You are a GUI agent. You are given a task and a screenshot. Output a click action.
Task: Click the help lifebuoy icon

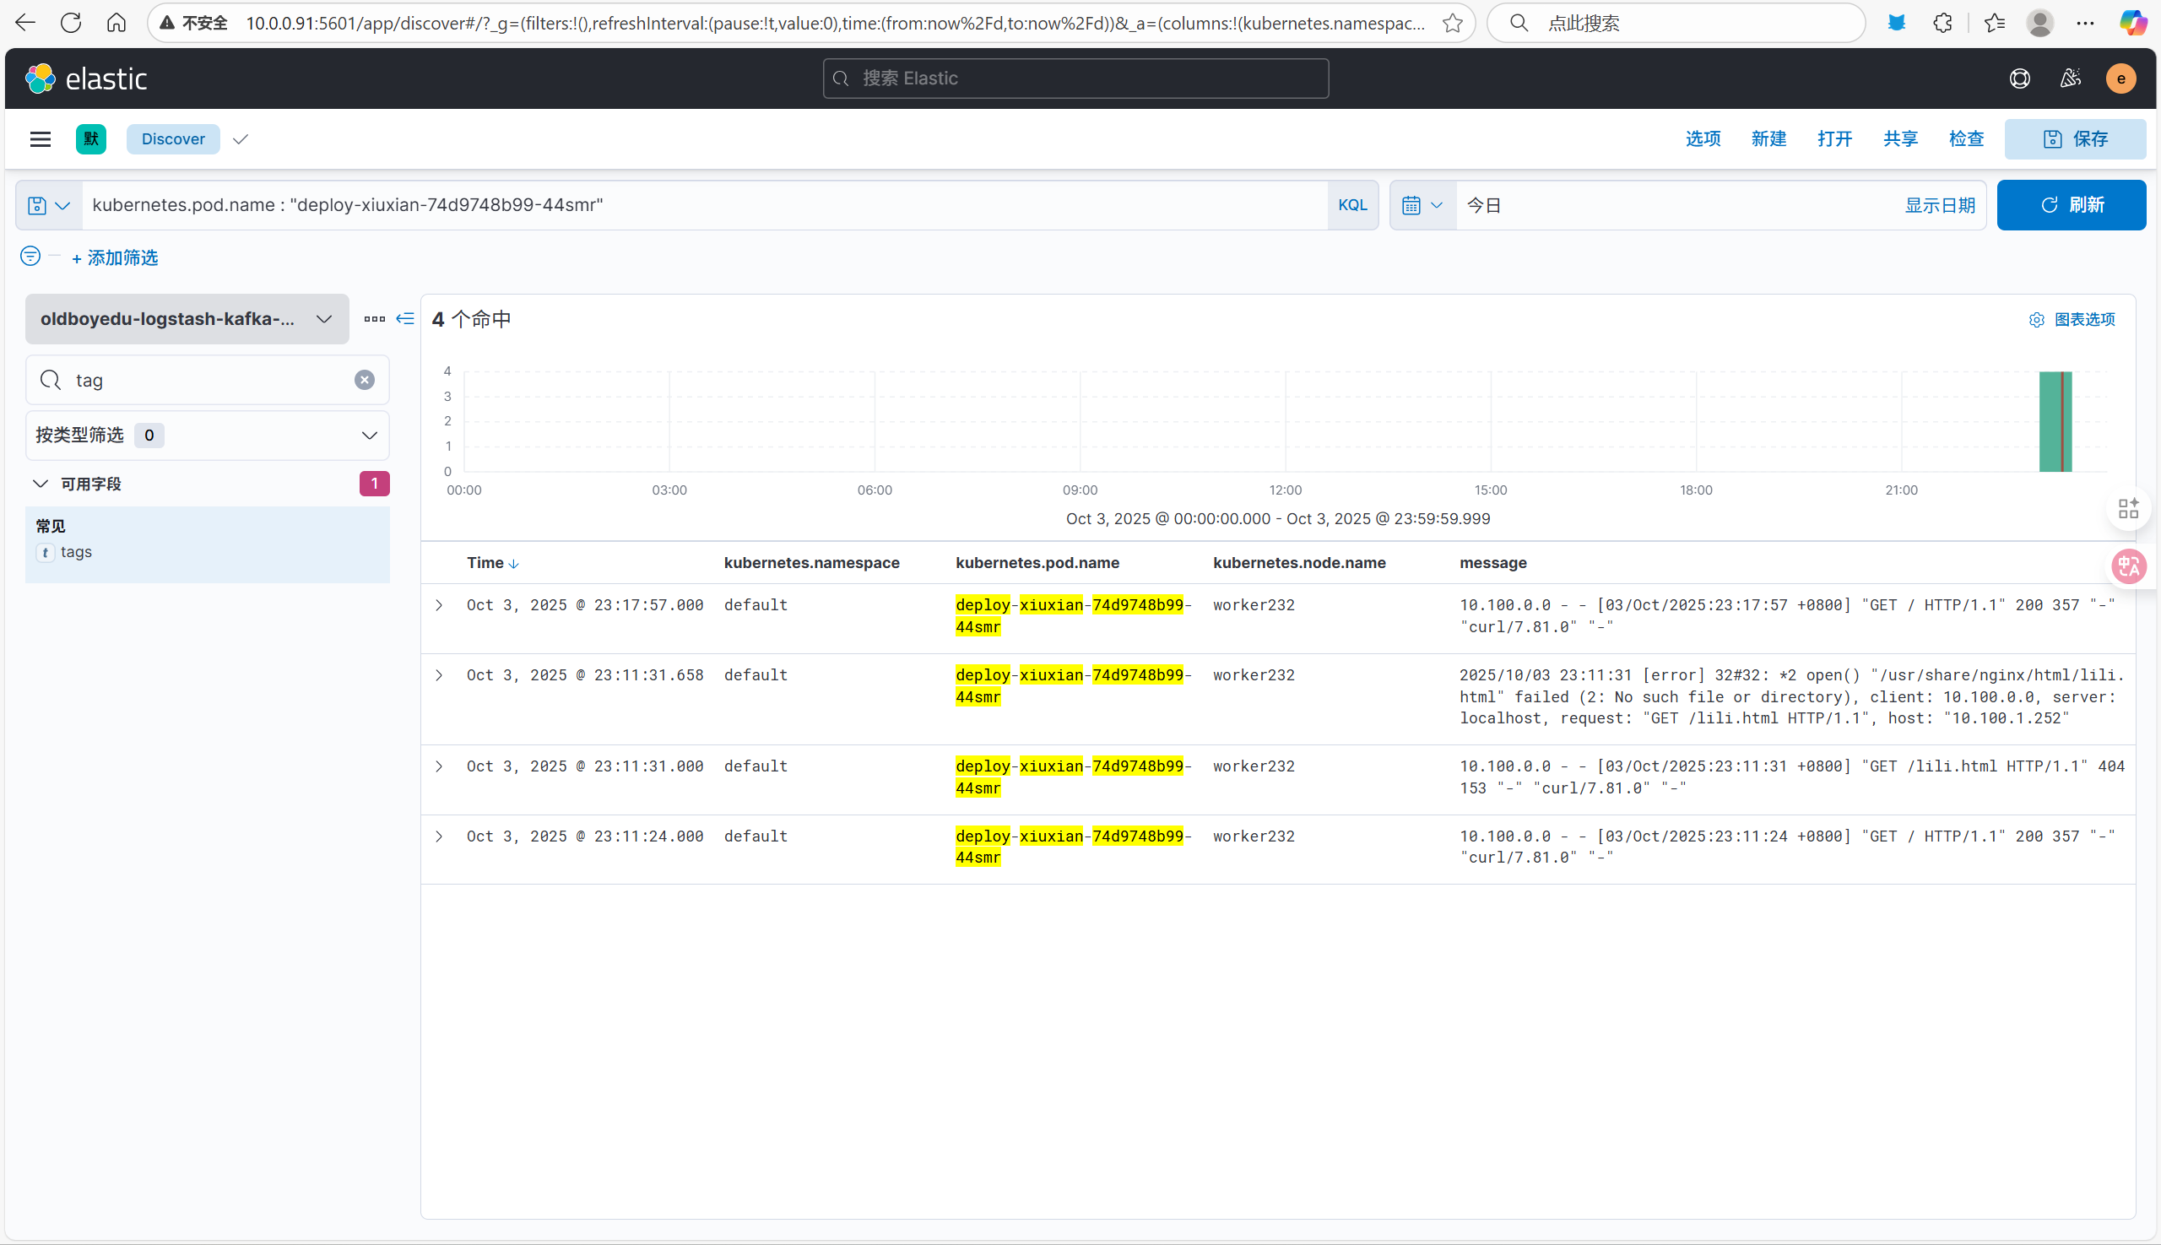(x=2019, y=78)
